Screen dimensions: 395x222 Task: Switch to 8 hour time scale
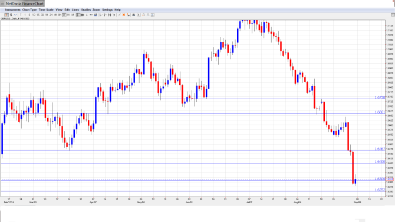pyautogui.click(x=60, y=15)
